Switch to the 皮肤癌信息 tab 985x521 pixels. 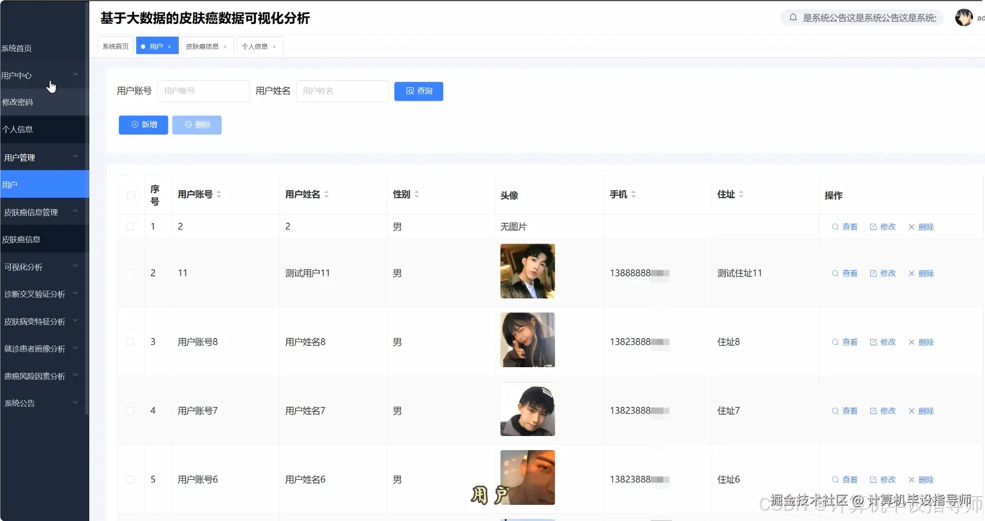[203, 46]
